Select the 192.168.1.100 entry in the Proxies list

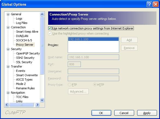(x=93, y=39)
